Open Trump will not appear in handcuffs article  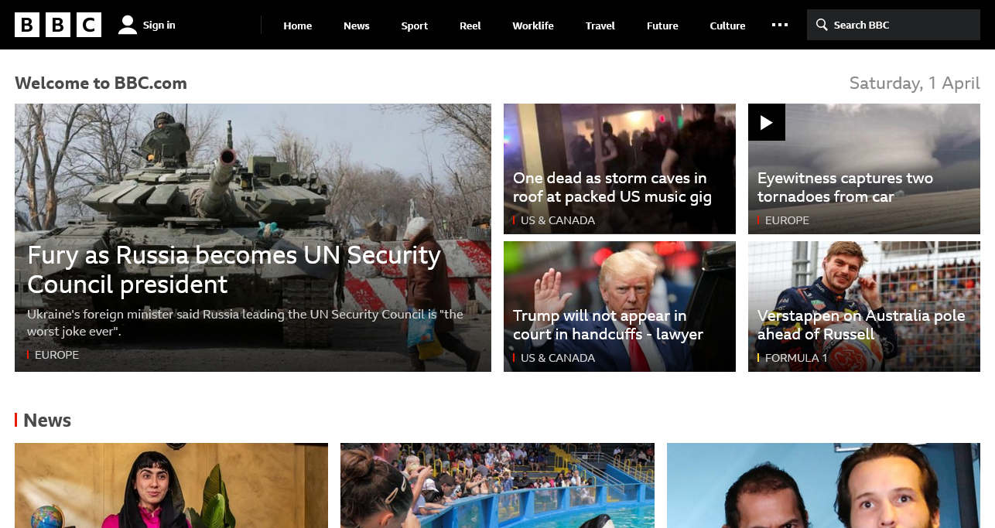click(x=608, y=325)
